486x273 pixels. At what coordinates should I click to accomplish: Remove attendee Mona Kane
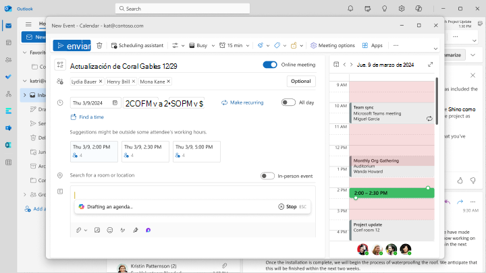click(x=168, y=82)
